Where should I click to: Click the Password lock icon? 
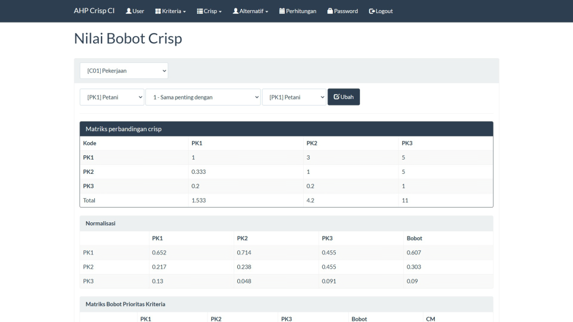[x=330, y=11]
